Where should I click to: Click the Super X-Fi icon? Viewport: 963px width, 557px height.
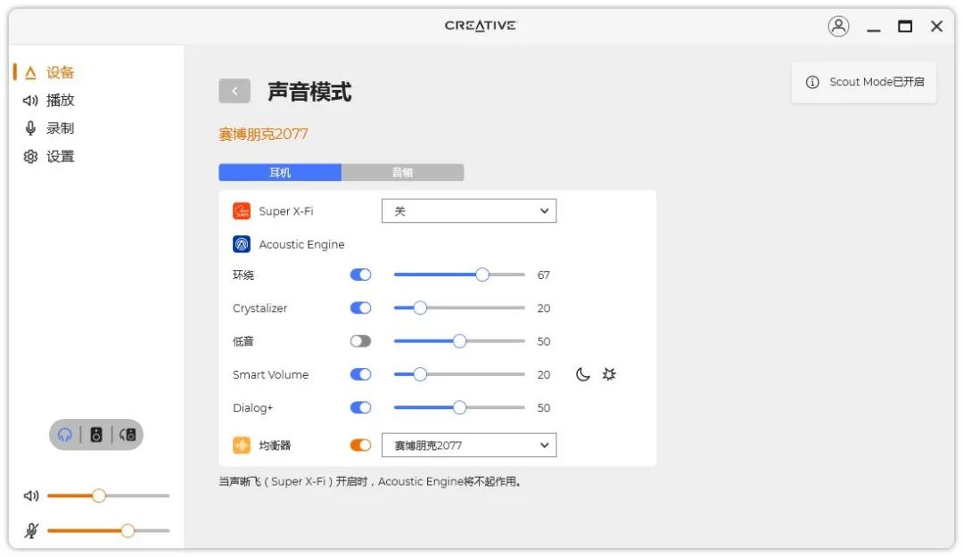[x=241, y=210]
